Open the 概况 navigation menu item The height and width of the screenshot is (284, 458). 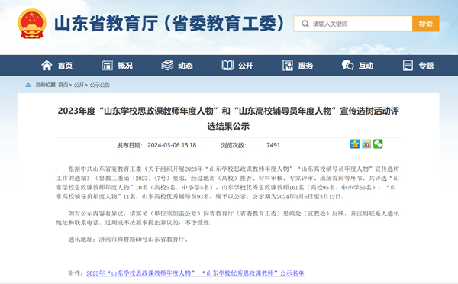click(x=125, y=66)
